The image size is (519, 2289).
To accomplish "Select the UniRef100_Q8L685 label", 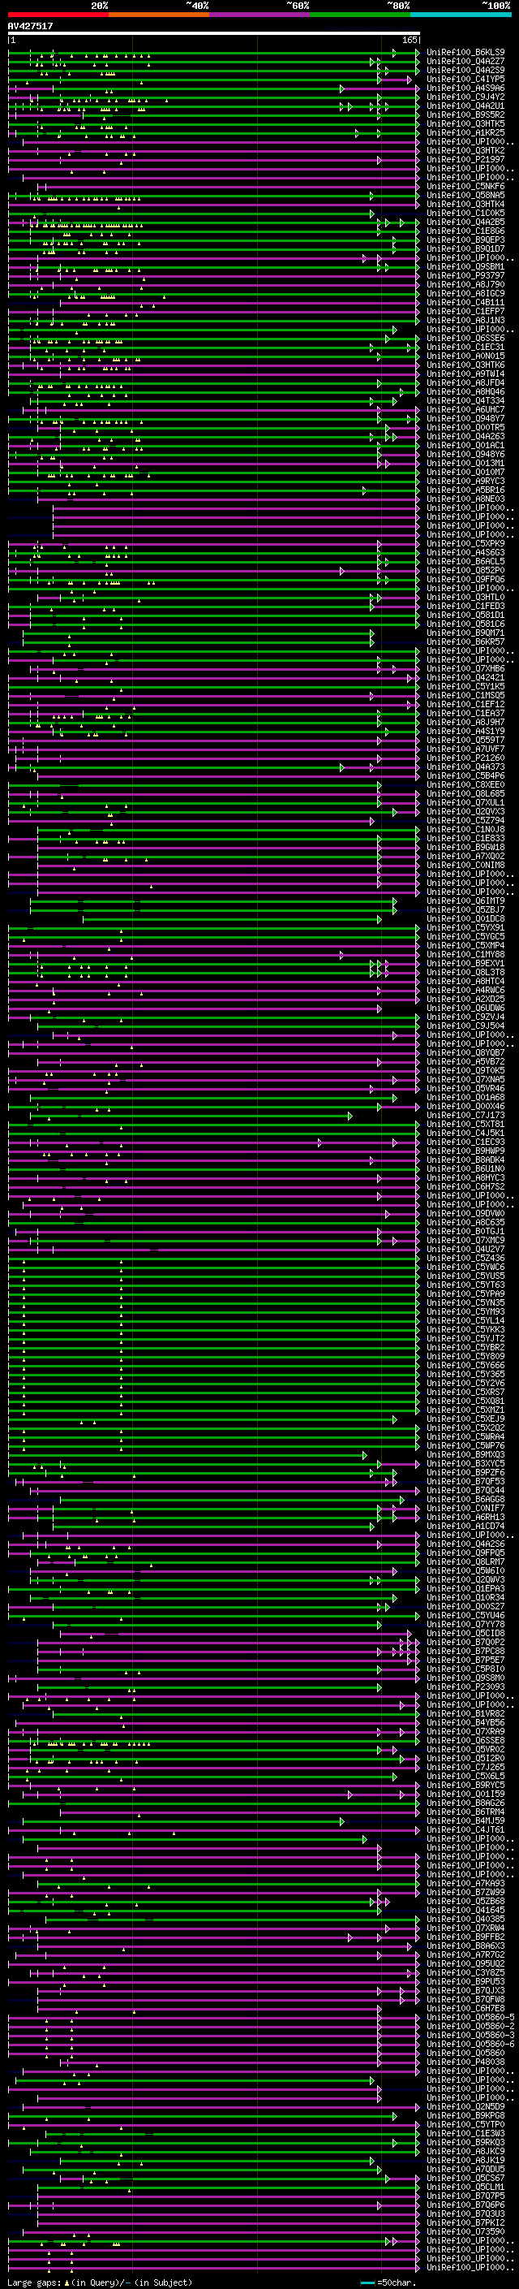I will click(465, 793).
